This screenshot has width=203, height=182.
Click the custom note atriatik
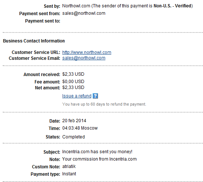[x=69, y=166]
